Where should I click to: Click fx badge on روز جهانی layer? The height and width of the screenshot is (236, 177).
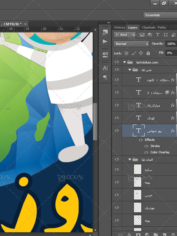tap(173, 131)
